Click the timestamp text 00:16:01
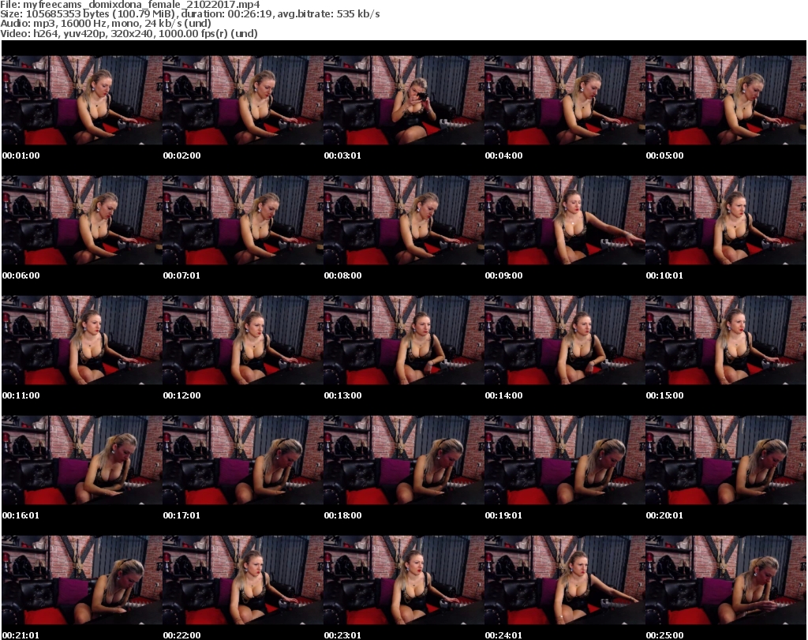Viewport: 808px width, 640px height. [x=21, y=515]
